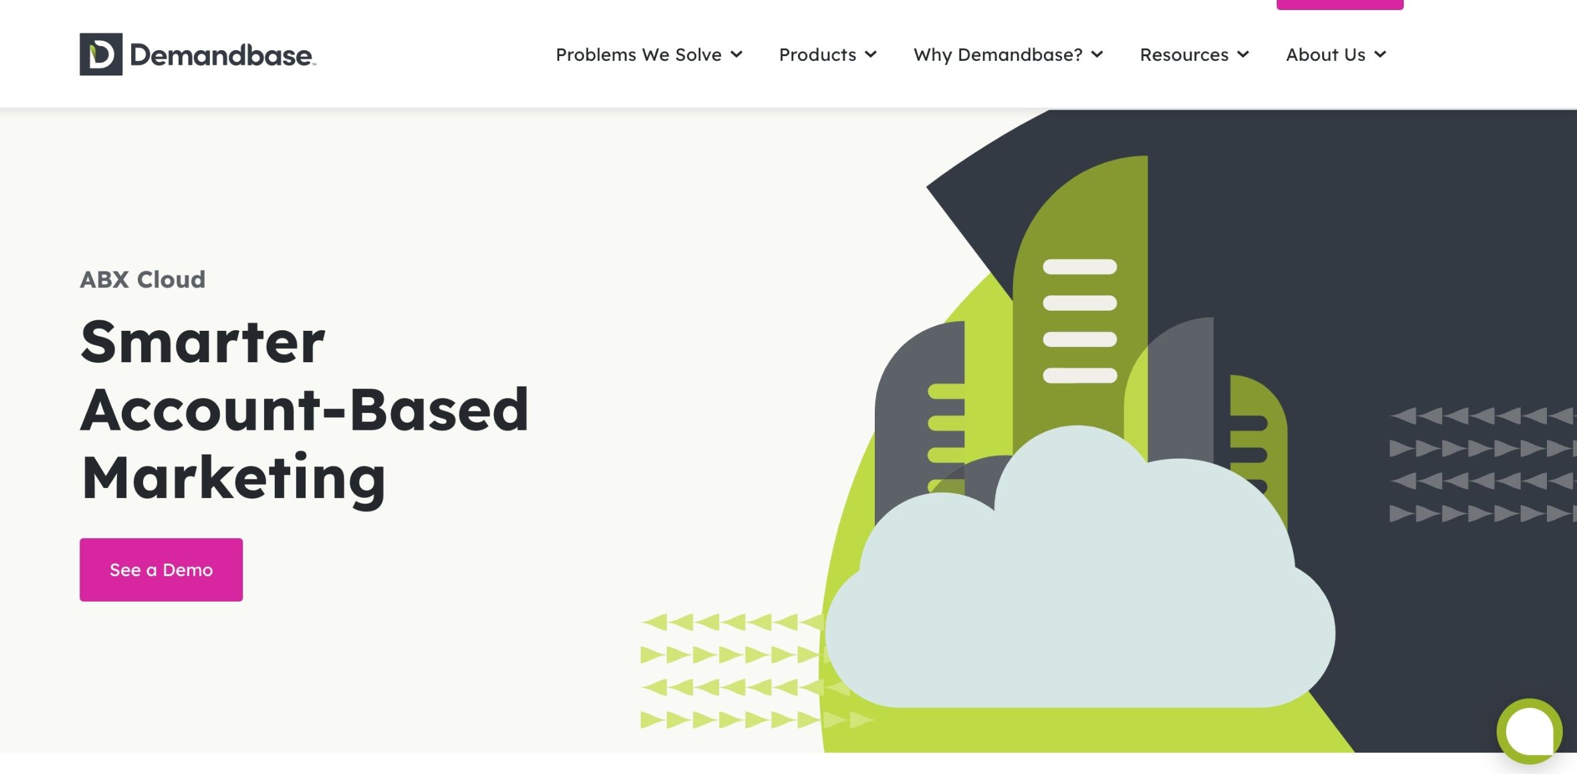The height and width of the screenshot is (774, 1577).
Task: Click the ABX Cloud label
Action: pos(142,279)
